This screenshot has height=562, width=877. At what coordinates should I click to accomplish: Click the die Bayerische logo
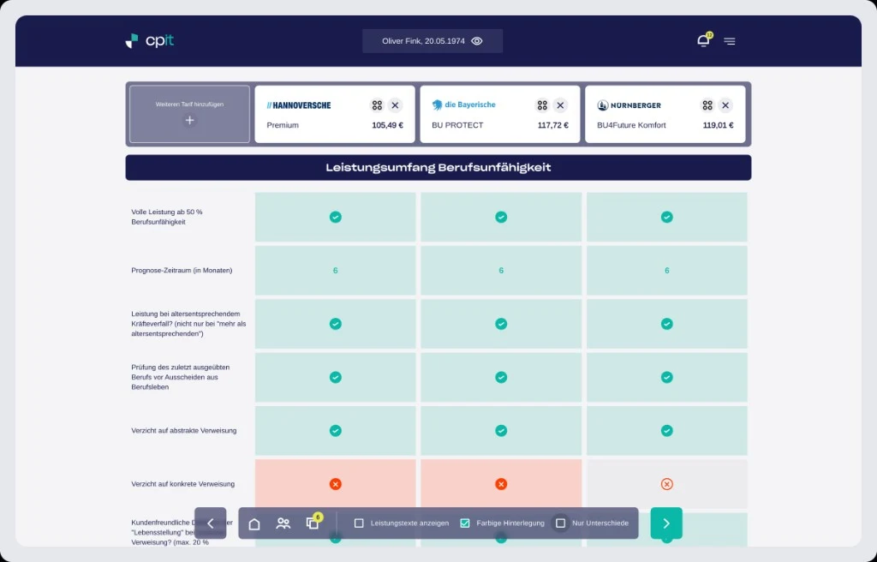coord(463,105)
